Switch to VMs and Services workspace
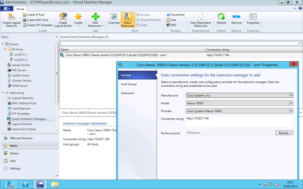Screen dimensions: 303x189 [x=29, y=138]
